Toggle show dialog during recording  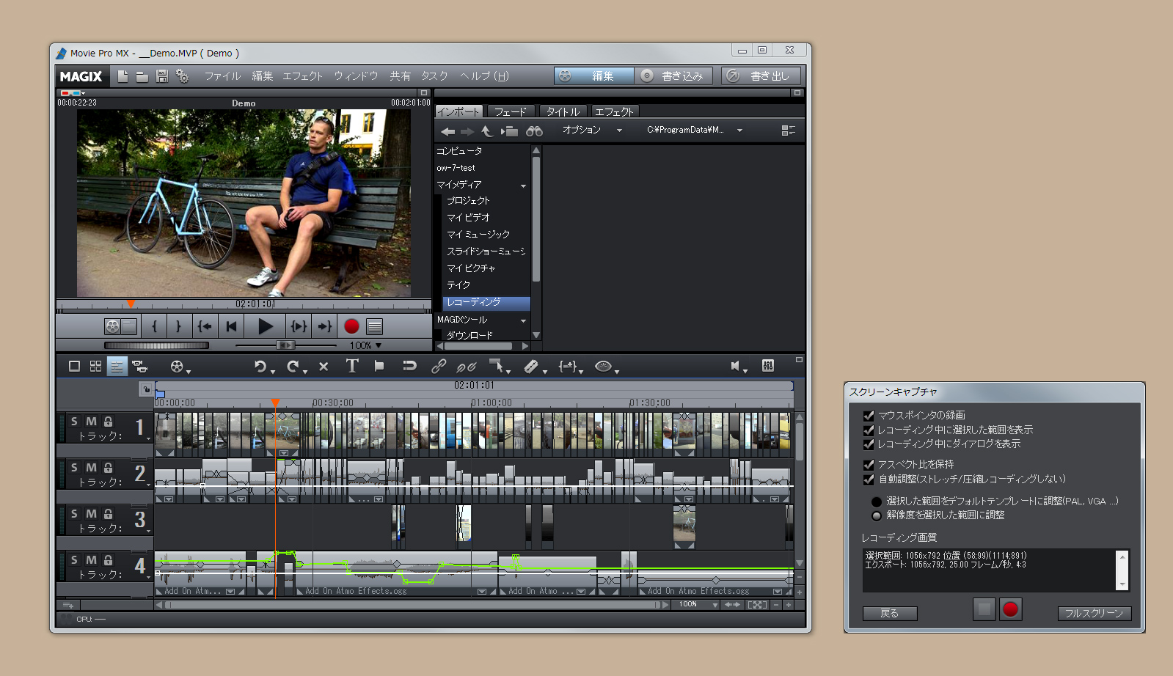pyautogui.click(x=869, y=444)
